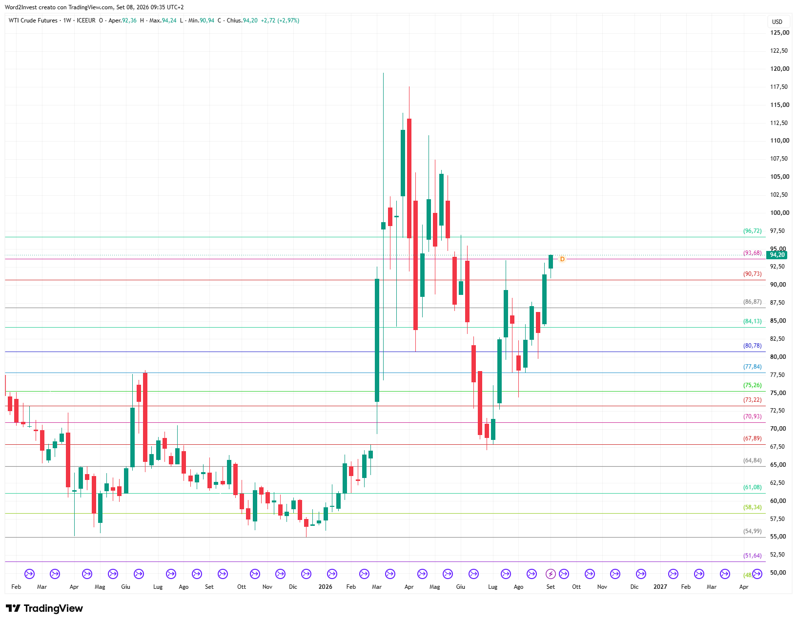Click the ICEEUR exchange label
797x623 pixels.
pyautogui.click(x=86, y=21)
